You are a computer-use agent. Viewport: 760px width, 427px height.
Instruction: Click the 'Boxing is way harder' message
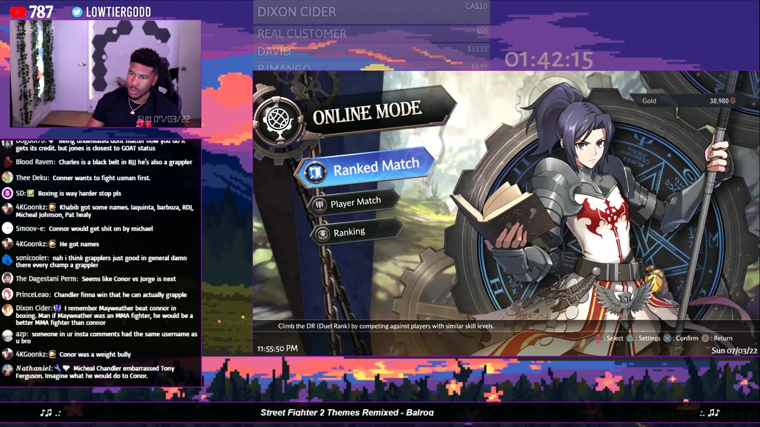click(80, 193)
